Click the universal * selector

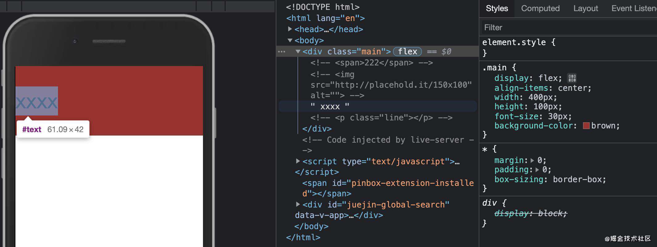click(x=485, y=149)
